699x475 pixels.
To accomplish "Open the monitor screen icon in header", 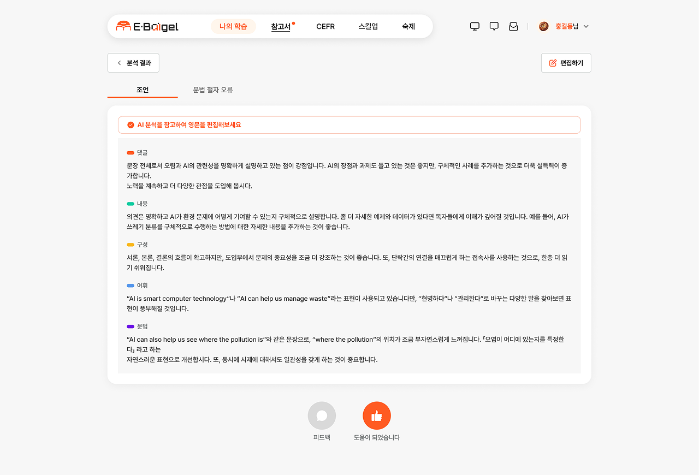I will tap(475, 26).
